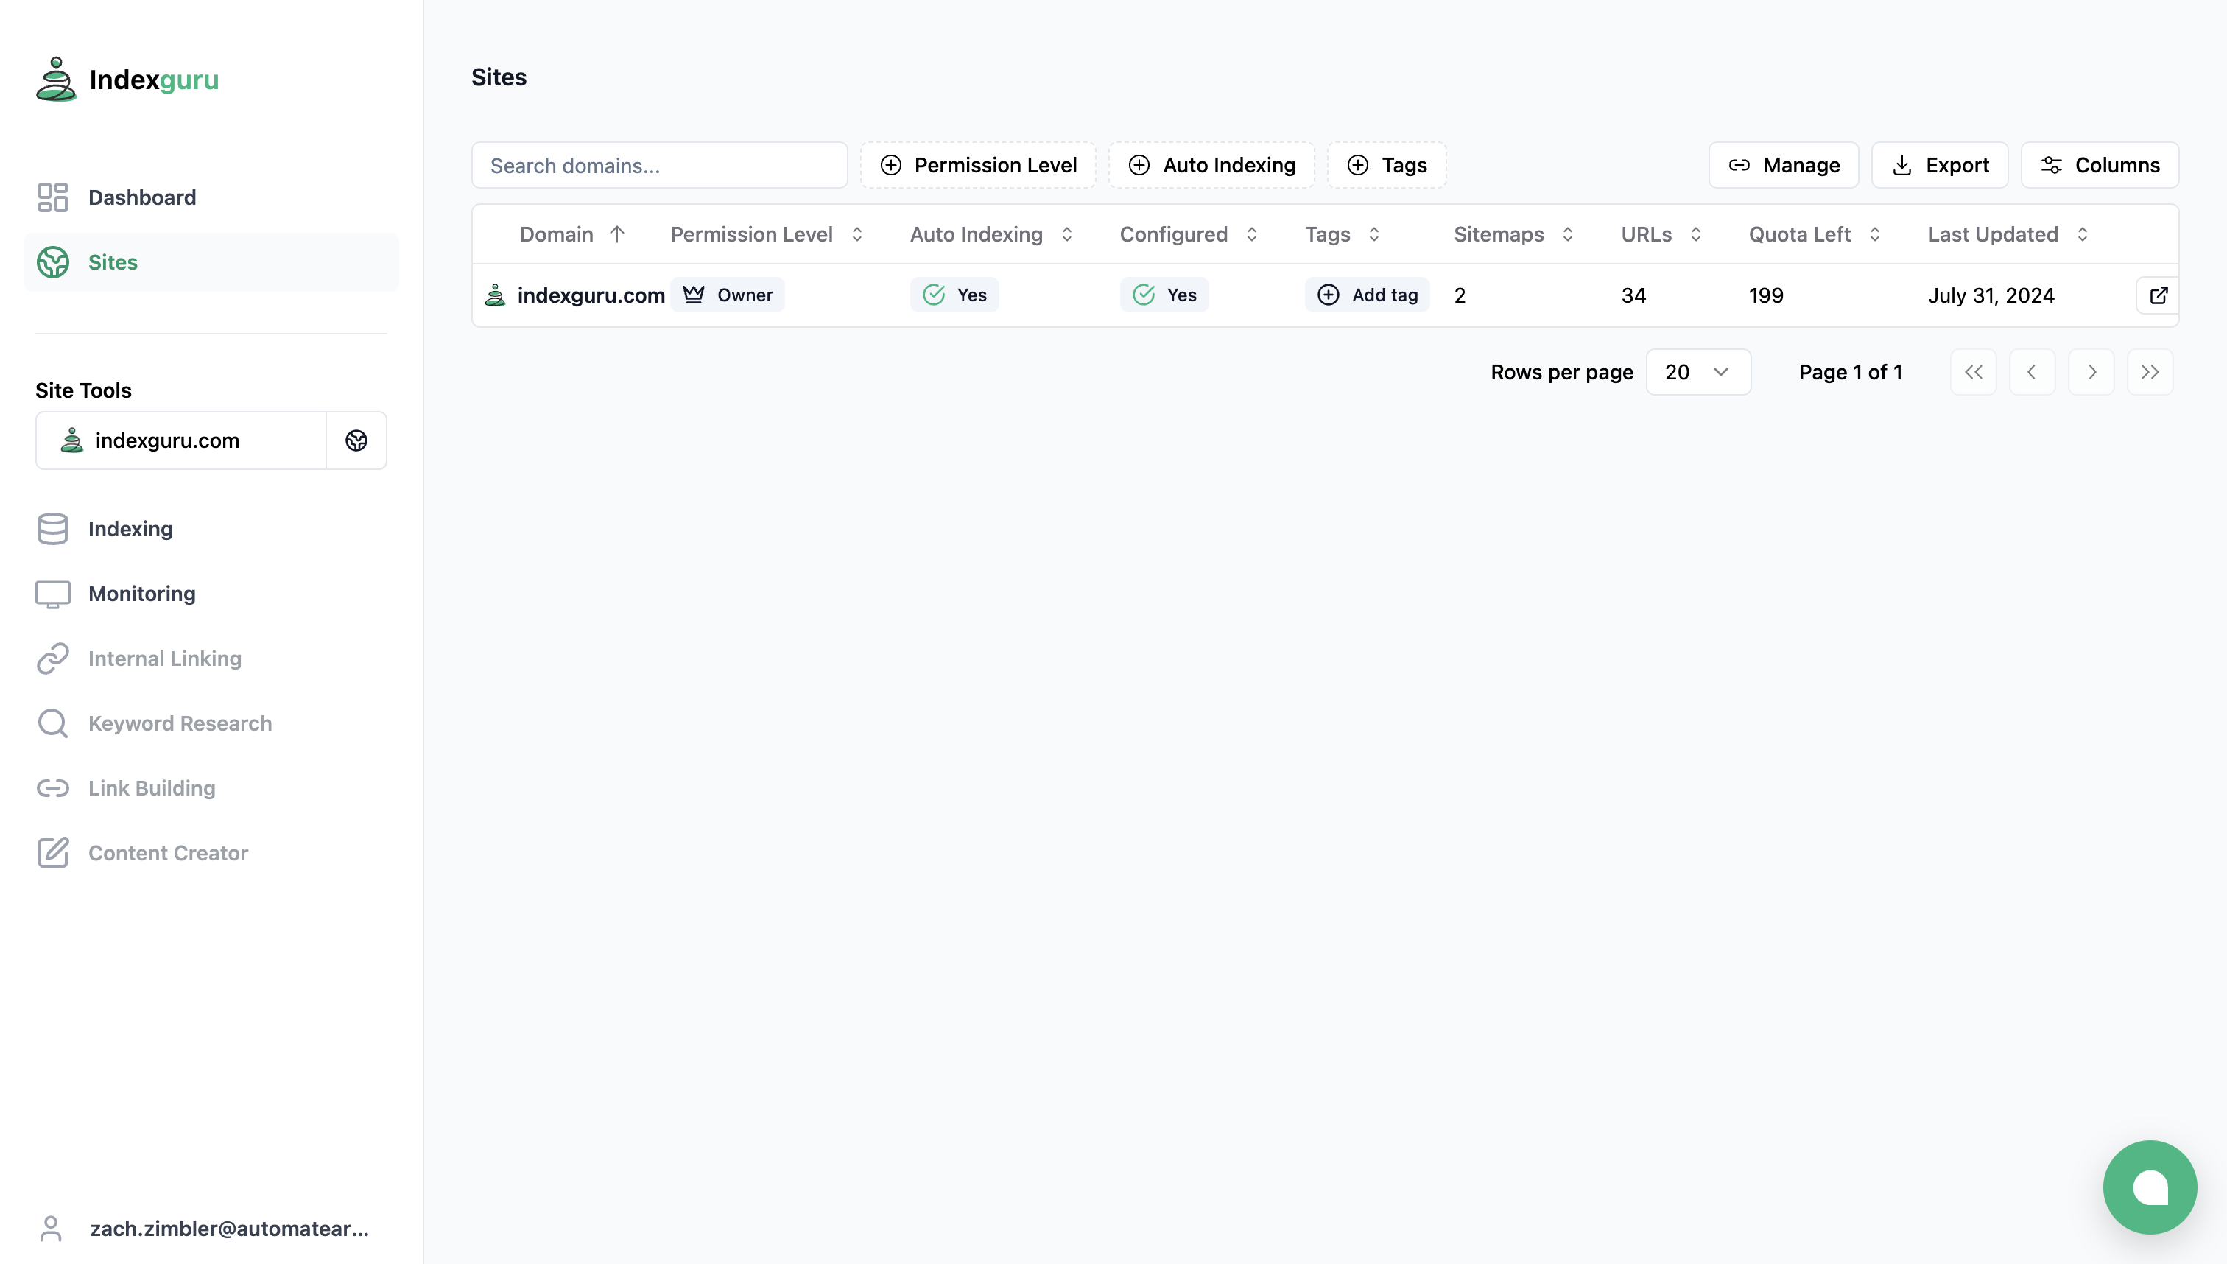The image size is (2227, 1264).
Task: Open the Indexing tool
Action: (x=211, y=529)
